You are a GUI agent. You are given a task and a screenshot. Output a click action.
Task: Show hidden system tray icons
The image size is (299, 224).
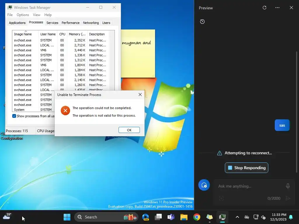pos(237,217)
